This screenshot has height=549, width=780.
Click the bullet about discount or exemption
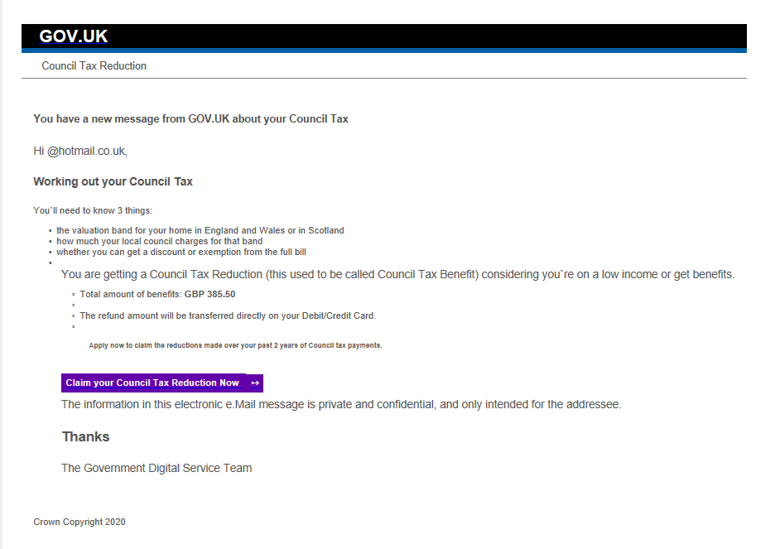click(x=181, y=252)
